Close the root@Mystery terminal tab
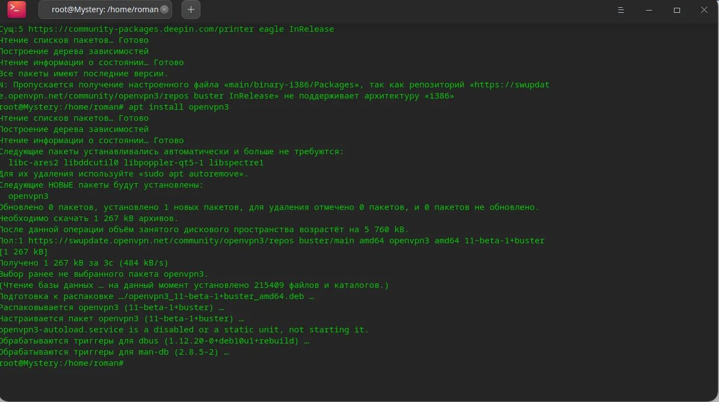This screenshot has height=402, width=719. (164, 9)
